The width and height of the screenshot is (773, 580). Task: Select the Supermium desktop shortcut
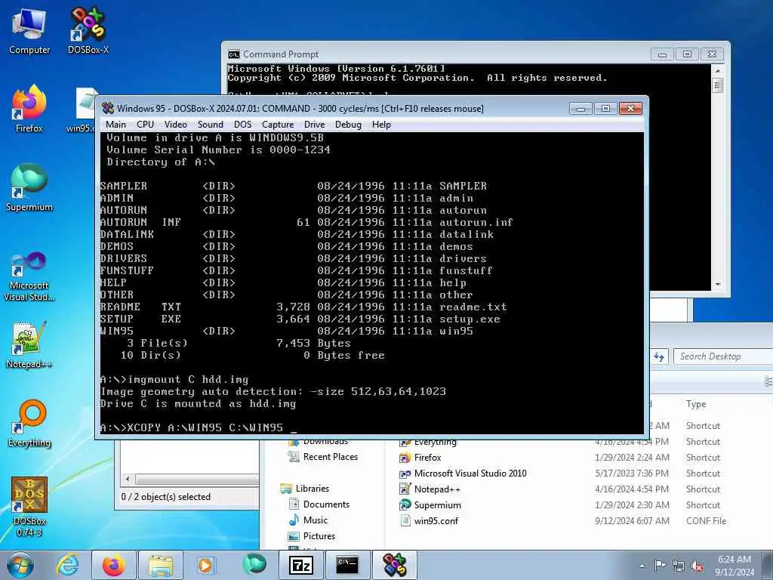(x=29, y=188)
